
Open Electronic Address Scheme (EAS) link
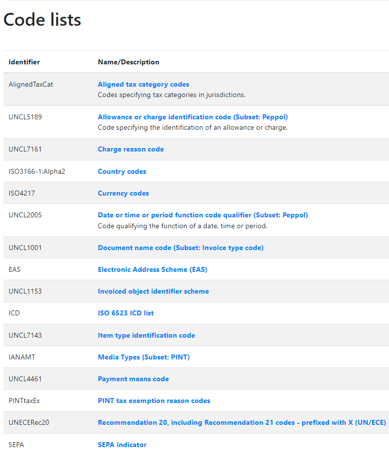(153, 269)
